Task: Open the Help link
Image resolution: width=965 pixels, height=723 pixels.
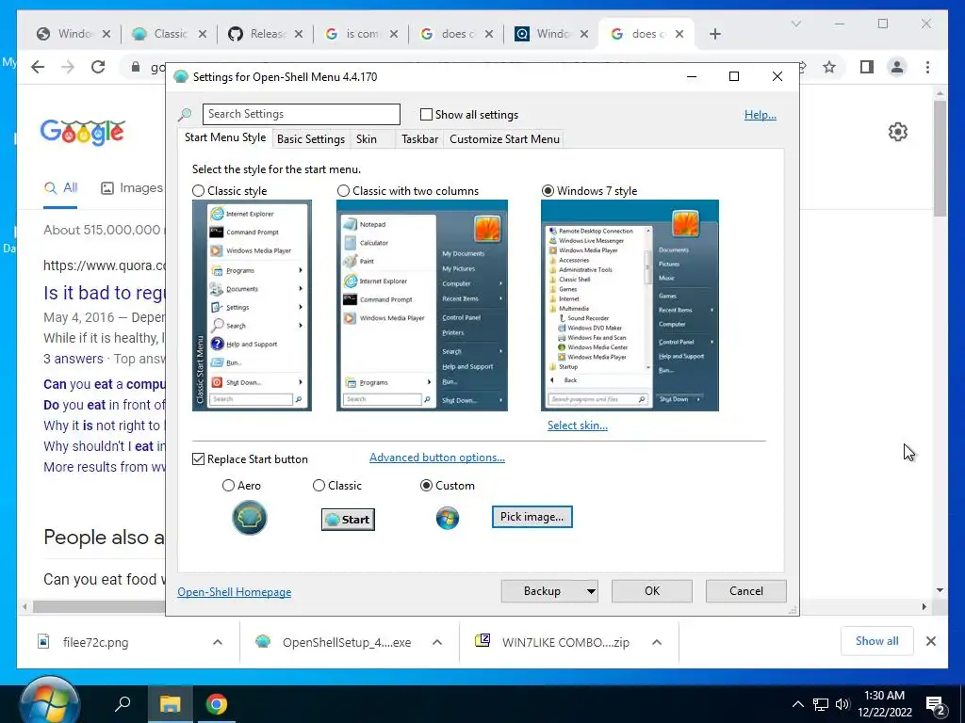Action: [x=761, y=115]
